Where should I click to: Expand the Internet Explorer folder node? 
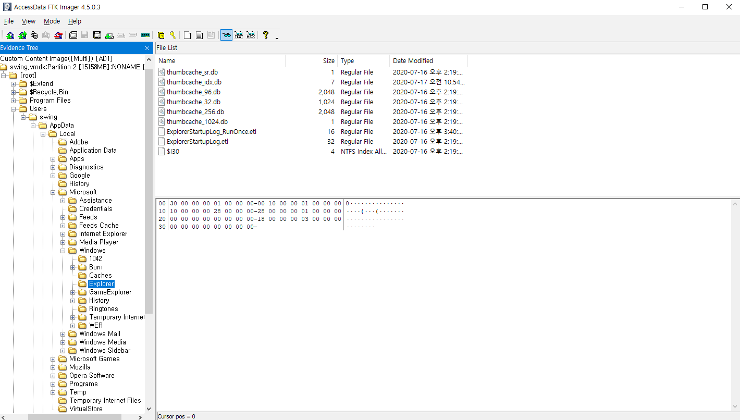tap(63, 233)
